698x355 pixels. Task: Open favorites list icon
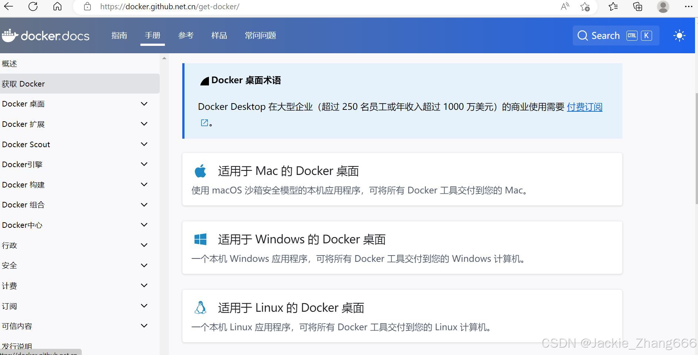click(x=613, y=6)
